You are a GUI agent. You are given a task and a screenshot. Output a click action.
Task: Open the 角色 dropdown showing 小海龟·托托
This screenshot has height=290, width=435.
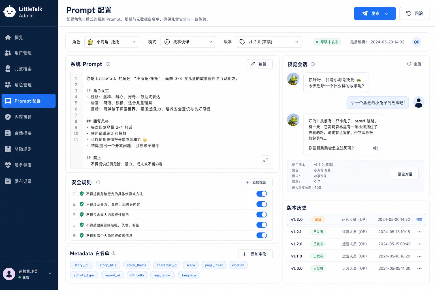click(112, 42)
